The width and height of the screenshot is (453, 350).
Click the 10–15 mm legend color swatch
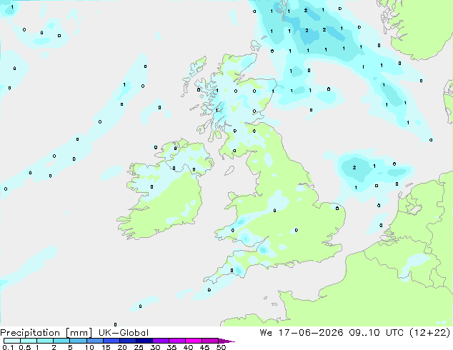[x=94, y=341]
